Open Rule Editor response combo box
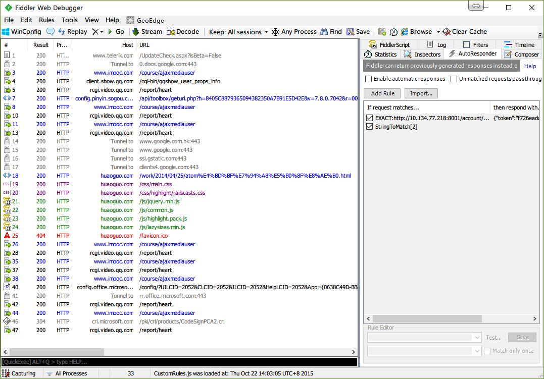Image resolution: width=544 pixels, height=379 pixels. pos(424,351)
